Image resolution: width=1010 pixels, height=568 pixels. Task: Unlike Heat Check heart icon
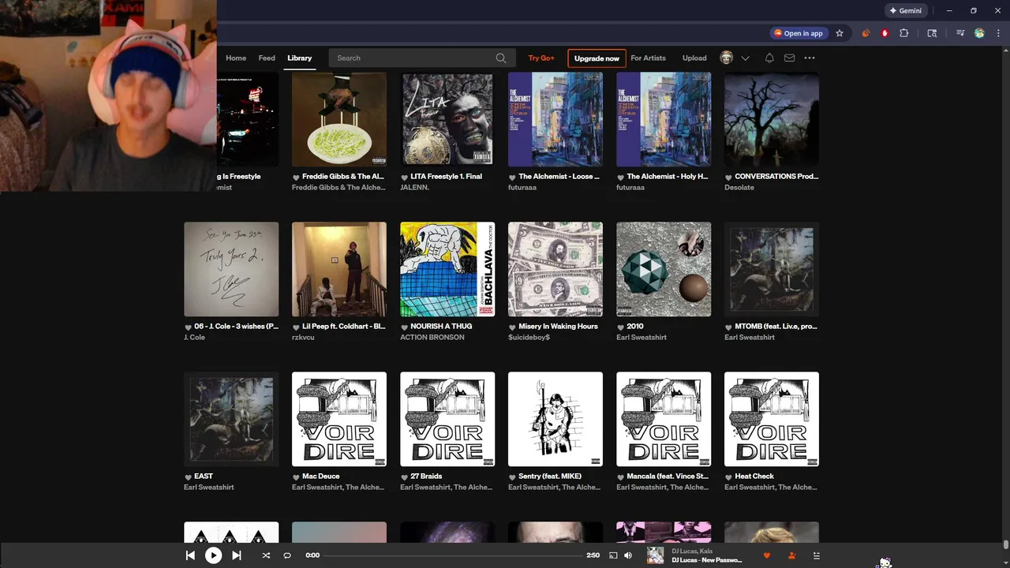coord(728,477)
